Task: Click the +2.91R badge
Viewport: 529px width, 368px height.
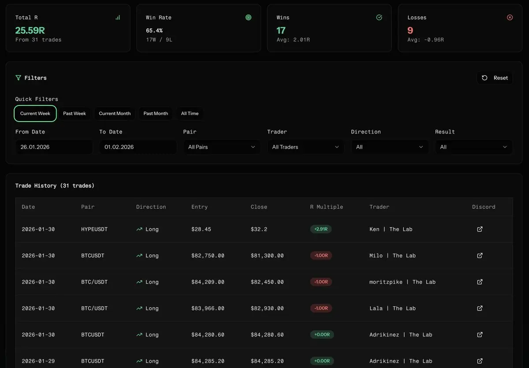Action: 321,229
